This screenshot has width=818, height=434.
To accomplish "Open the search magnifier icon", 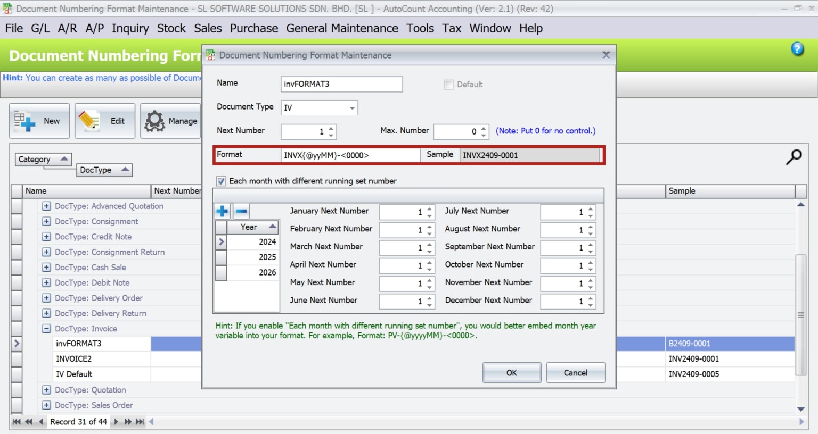I will pyautogui.click(x=794, y=157).
